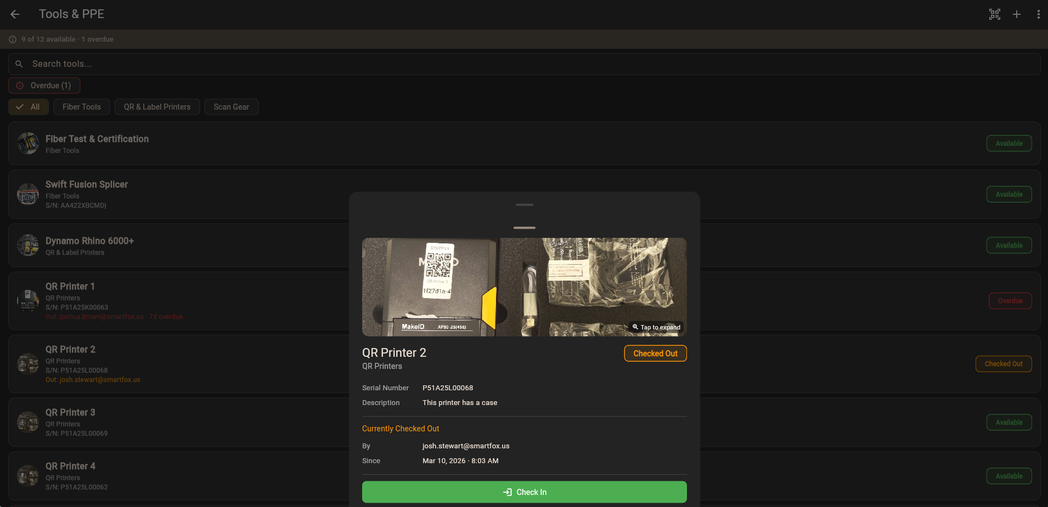Click the back arrow in the header
This screenshot has width=1048, height=507.
click(14, 14)
